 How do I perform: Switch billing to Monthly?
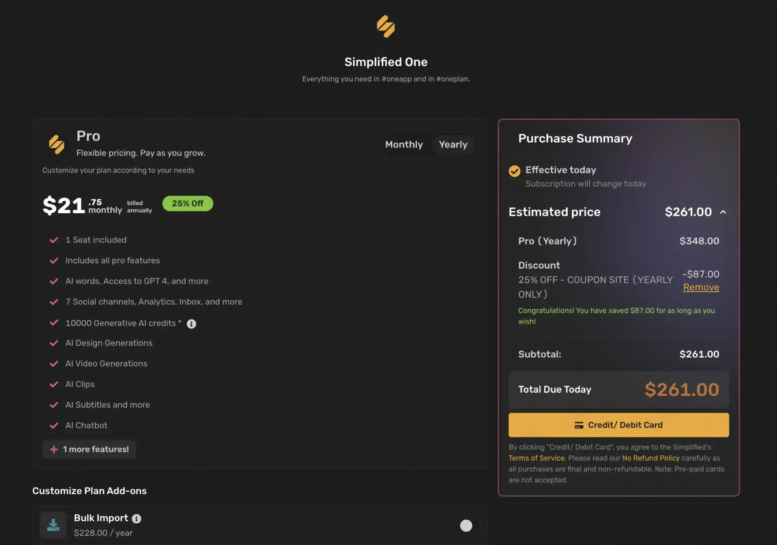[404, 145]
